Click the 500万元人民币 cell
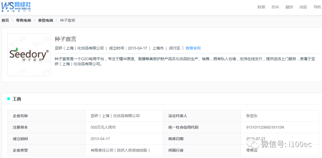The height and width of the screenshot is (158, 322). pos(124,127)
